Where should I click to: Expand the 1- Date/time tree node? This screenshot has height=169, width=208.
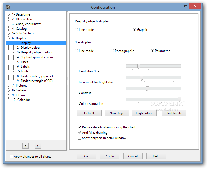(9, 14)
